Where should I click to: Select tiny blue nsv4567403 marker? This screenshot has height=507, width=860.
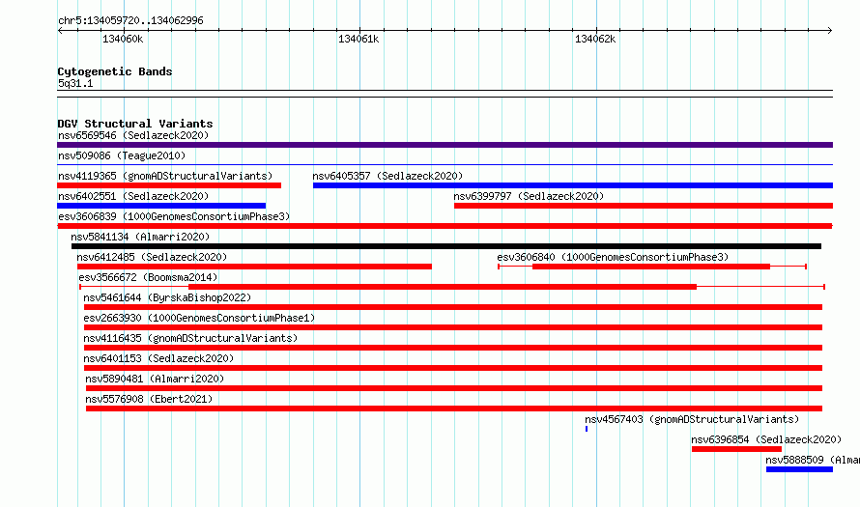(587, 429)
